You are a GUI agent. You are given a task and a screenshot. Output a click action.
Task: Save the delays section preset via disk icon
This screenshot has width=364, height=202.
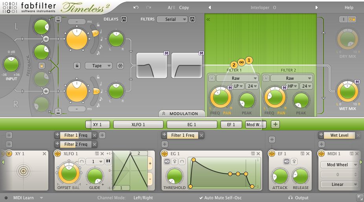click(124, 19)
